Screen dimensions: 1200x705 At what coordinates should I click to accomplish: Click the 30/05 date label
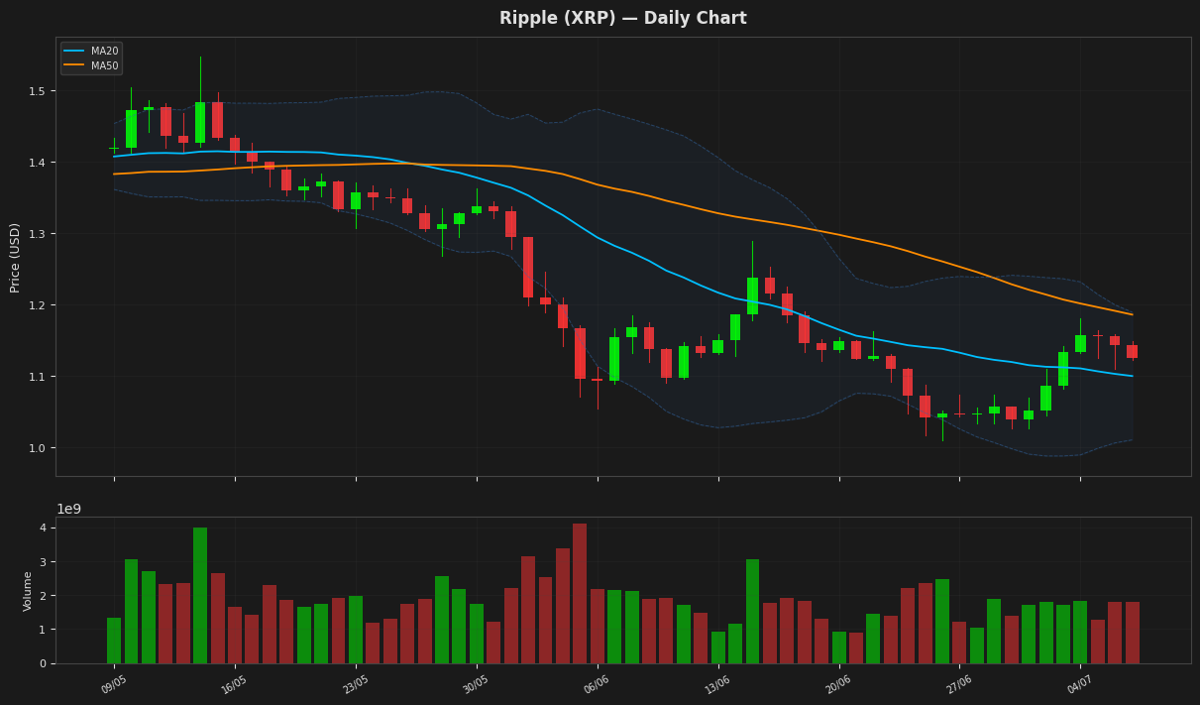pos(476,684)
